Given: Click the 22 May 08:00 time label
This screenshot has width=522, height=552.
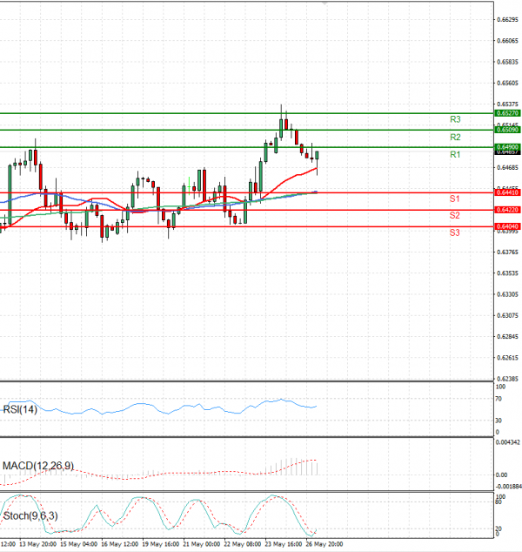Looking at the screenshot, I should (243, 544).
